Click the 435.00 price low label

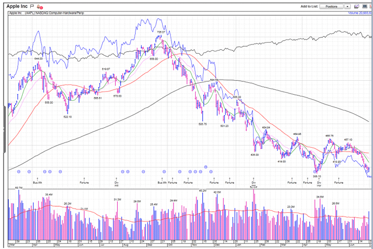255,155
